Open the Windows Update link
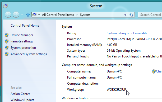Image resolution: width=162 pixels, height=102 pixels. point(22,100)
